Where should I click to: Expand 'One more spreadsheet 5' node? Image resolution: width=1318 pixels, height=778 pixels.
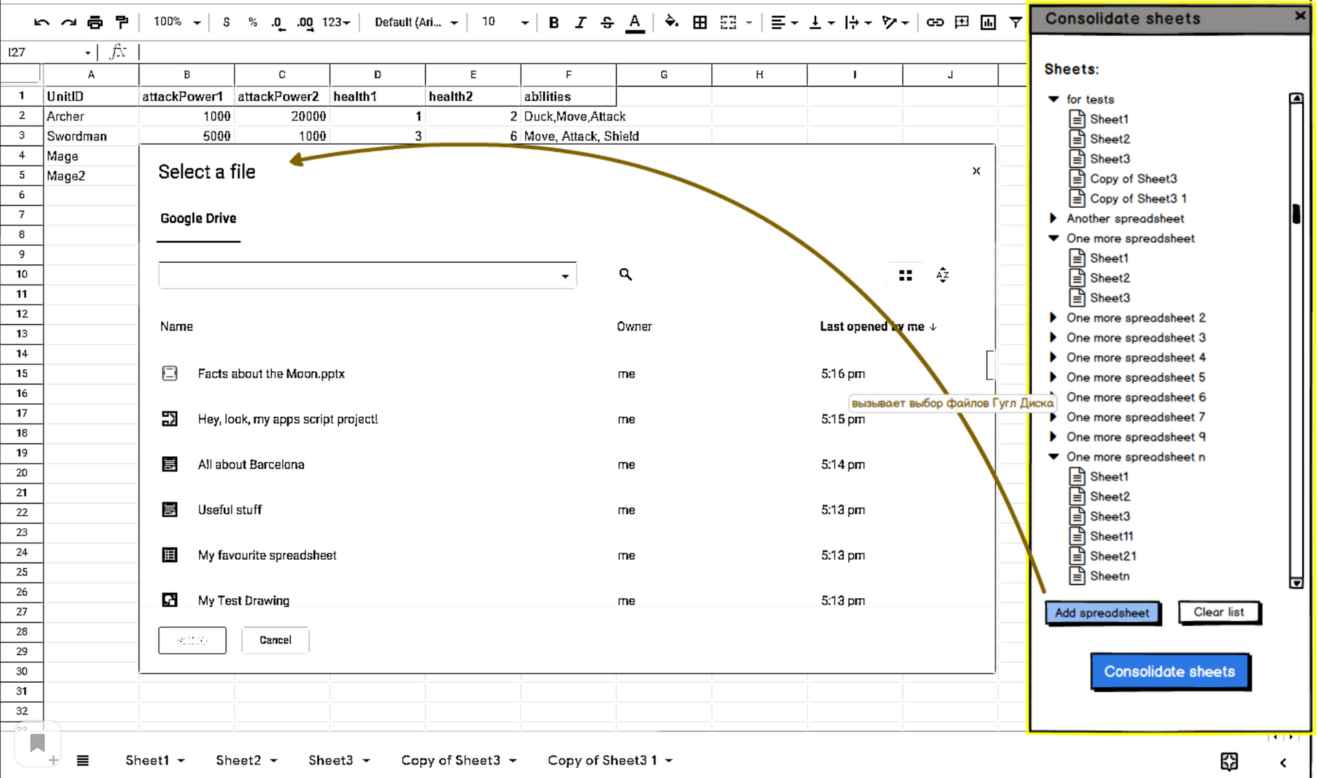tap(1053, 377)
